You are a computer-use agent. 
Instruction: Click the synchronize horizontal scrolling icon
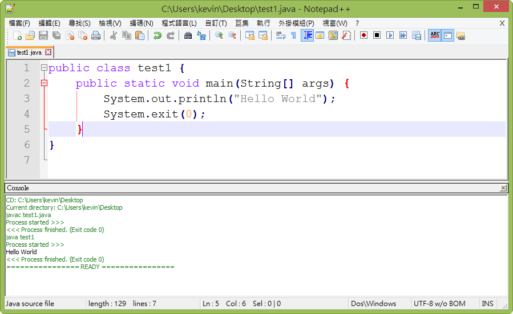pyautogui.click(x=262, y=35)
